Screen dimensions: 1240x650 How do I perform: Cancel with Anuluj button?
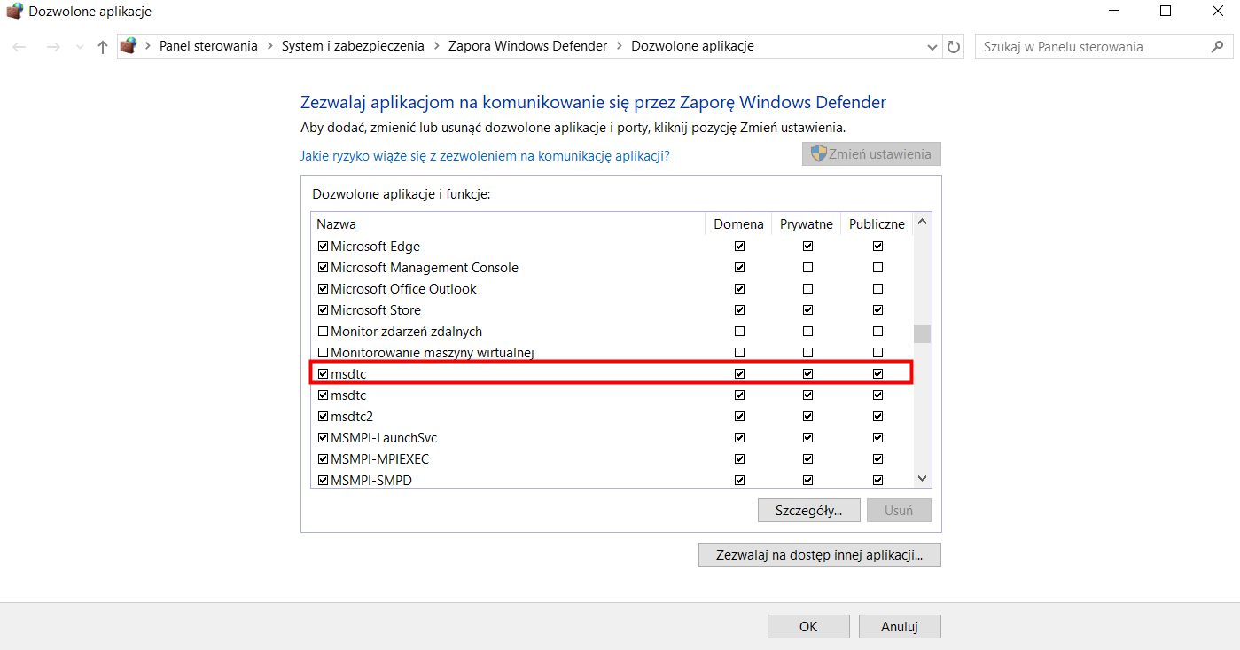point(900,626)
